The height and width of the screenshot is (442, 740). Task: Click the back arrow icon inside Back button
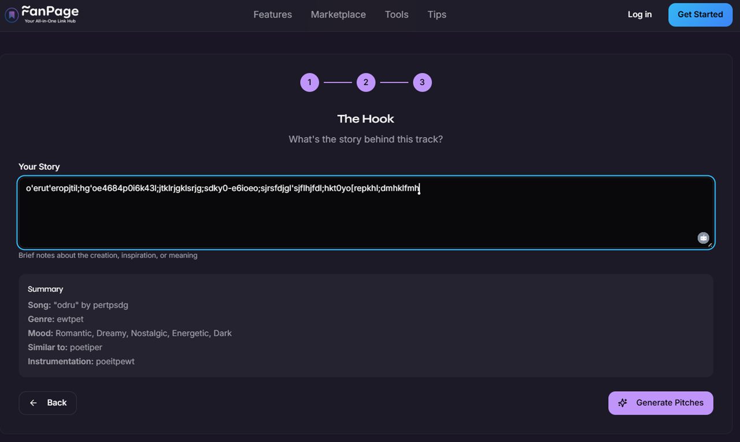click(33, 403)
